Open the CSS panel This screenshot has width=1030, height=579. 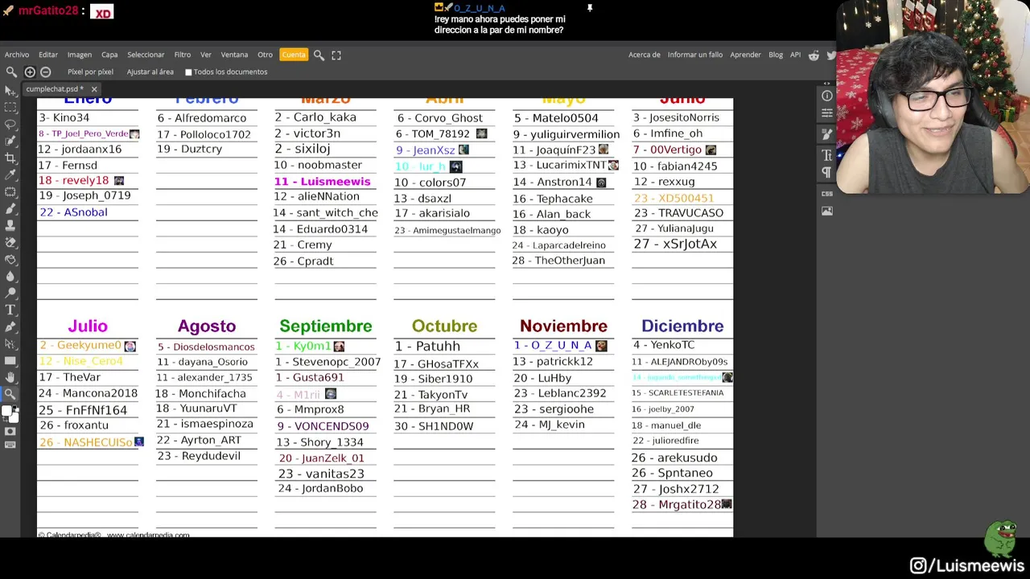click(x=827, y=193)
